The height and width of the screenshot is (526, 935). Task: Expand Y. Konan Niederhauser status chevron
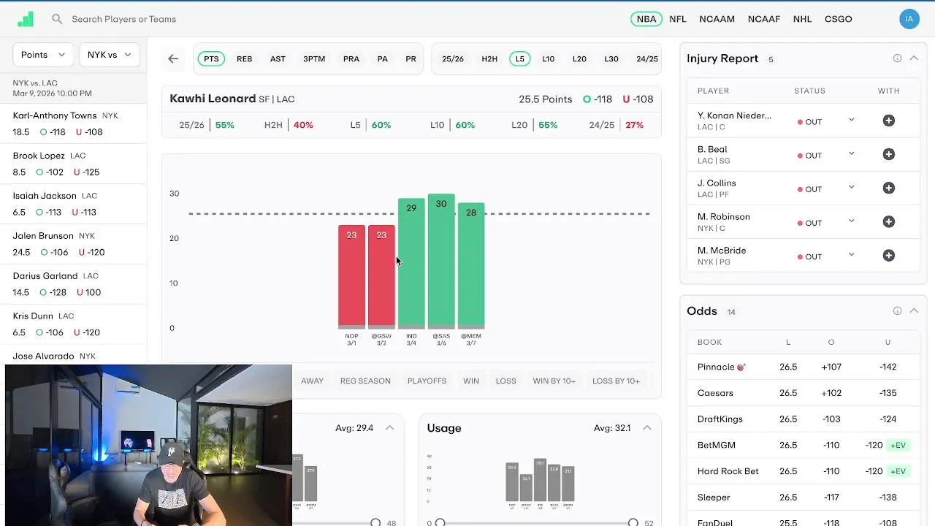point(851,121)
